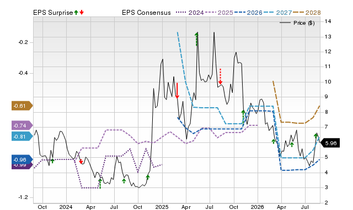Select the 2028 consensus legend entry
The width and height of the screenshot is (353, 210).
point(307,13)
